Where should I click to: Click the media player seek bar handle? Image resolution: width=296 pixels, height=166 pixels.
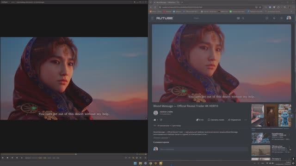pyautogui.click(x=76, y=154)
